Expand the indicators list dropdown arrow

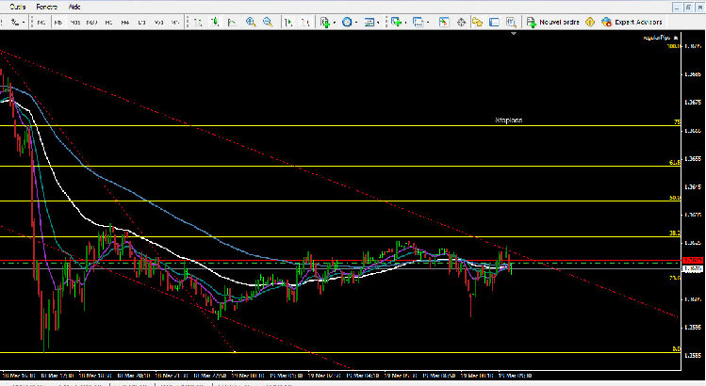pos(337,22)
